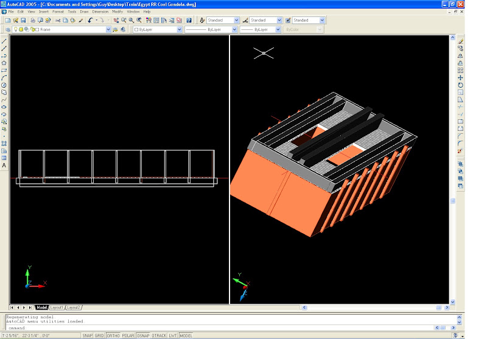The height and width of the screenshot is (339, 487).
Task: Select the Multiline Text tool
Action: pos(4,166)
